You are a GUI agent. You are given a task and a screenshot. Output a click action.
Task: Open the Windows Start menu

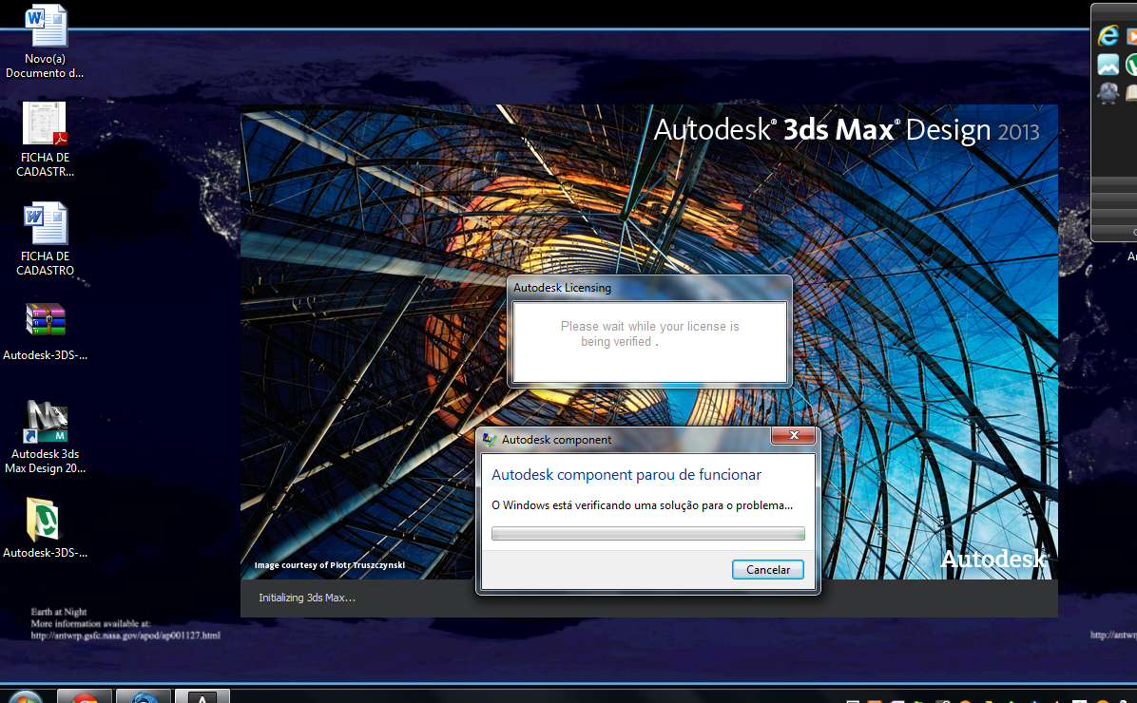[24, 698]
